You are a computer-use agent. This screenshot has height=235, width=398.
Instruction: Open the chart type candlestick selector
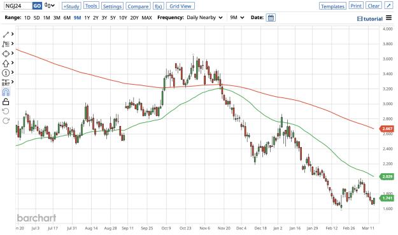(x=50, y=5)
